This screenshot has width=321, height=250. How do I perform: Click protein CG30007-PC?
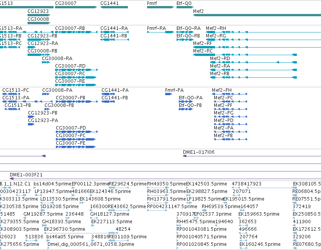click(71, 136)
